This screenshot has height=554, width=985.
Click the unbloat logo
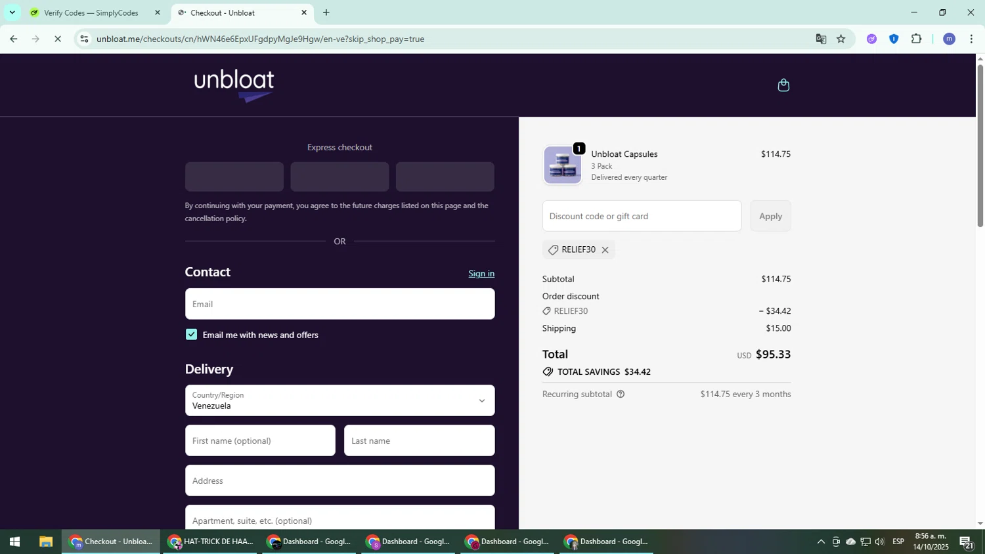234,85
